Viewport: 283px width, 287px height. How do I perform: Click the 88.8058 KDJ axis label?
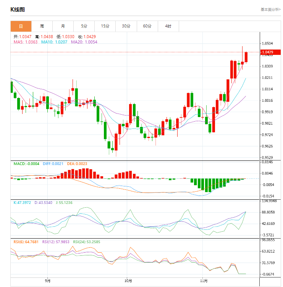click(268, 212)
